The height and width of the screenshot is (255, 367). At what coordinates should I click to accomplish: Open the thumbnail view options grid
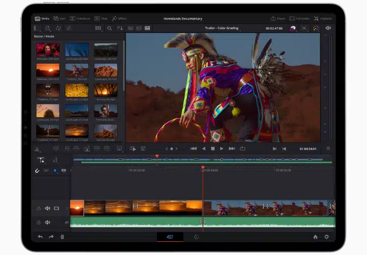[98, 29]
